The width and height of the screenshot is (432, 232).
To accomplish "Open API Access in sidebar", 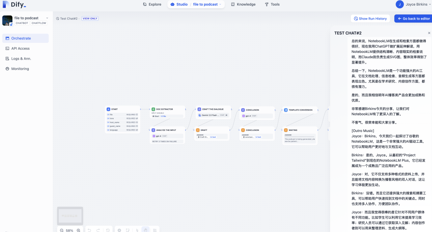I will click(x=25, y=48).
